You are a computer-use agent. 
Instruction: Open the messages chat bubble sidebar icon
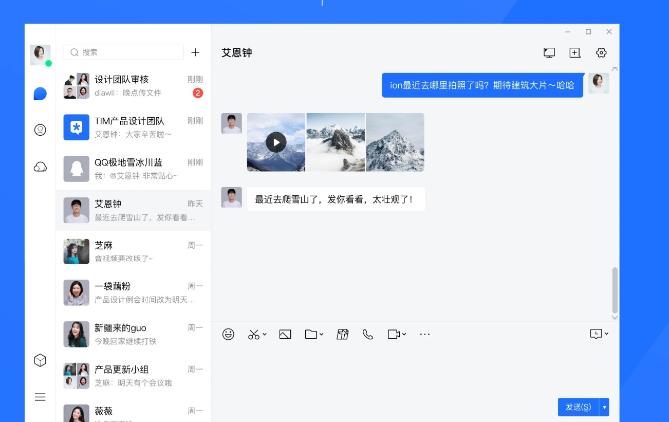[40, 94]
